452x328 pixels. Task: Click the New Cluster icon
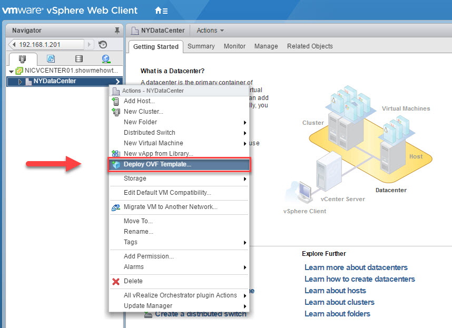click(116, 112)
